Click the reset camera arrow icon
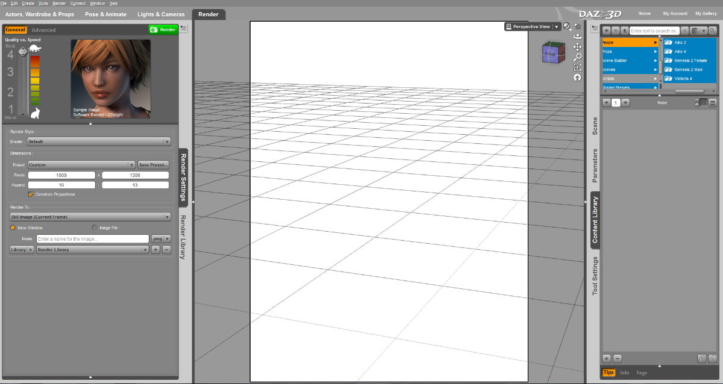 coord(578,77)
